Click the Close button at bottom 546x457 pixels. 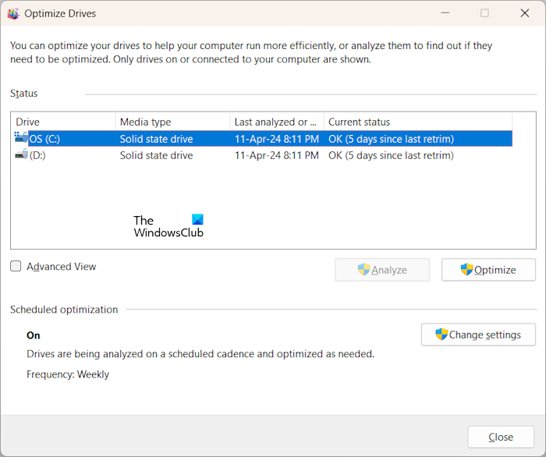click(501, 437)
